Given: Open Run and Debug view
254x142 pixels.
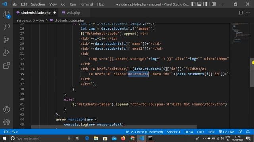Looking at the screenshot, I should pos(6,52).
